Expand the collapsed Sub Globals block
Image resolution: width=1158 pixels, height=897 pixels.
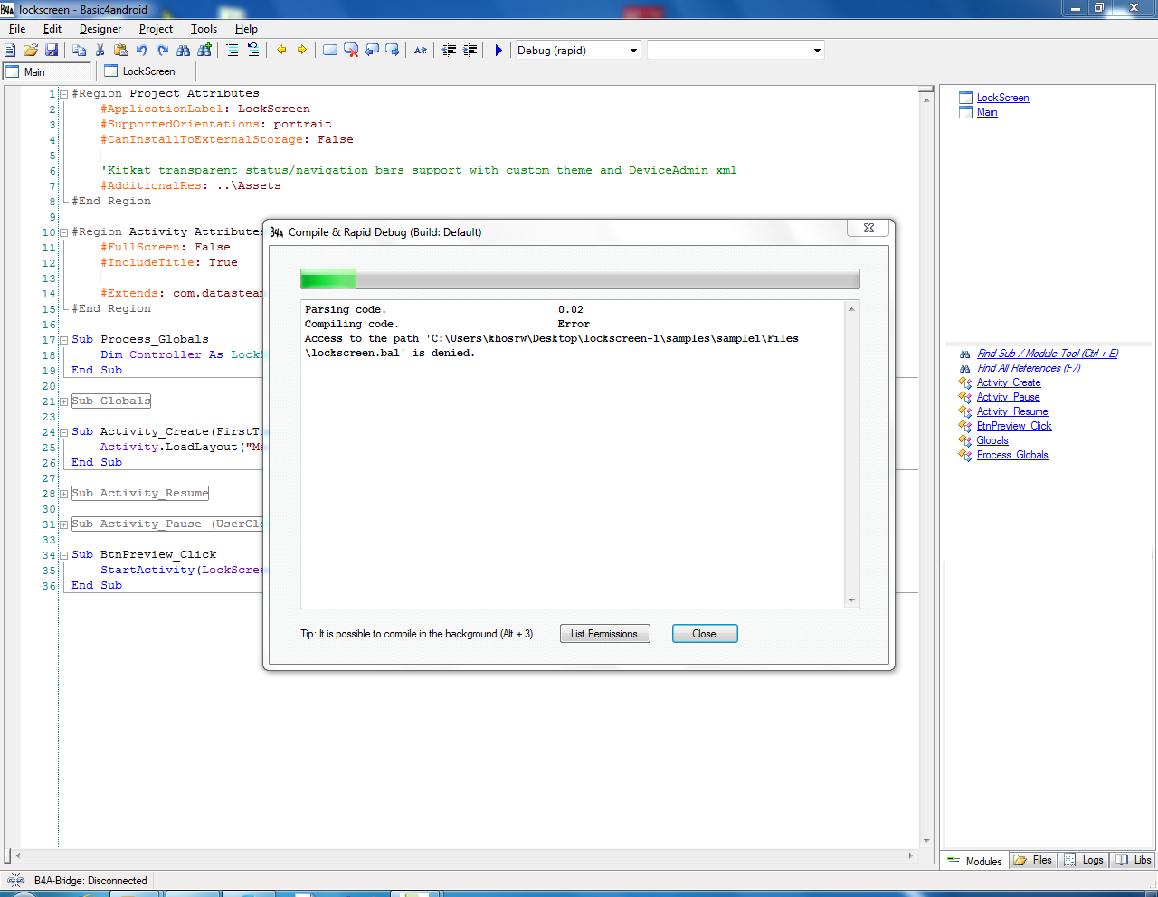pos(63,401)
